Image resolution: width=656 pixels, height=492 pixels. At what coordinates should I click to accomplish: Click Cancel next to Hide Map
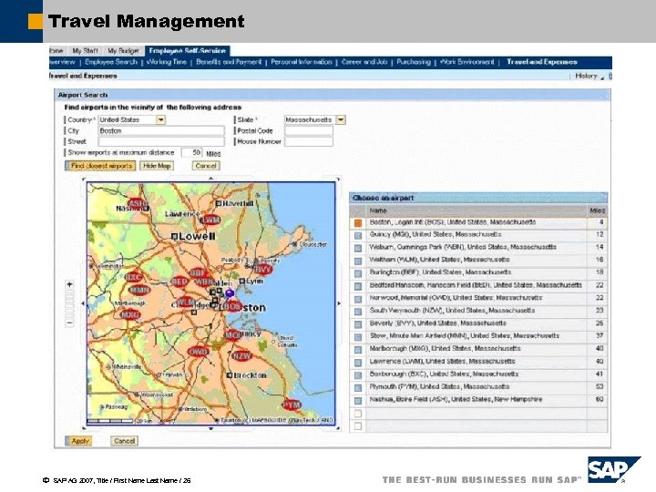point(206,166)
